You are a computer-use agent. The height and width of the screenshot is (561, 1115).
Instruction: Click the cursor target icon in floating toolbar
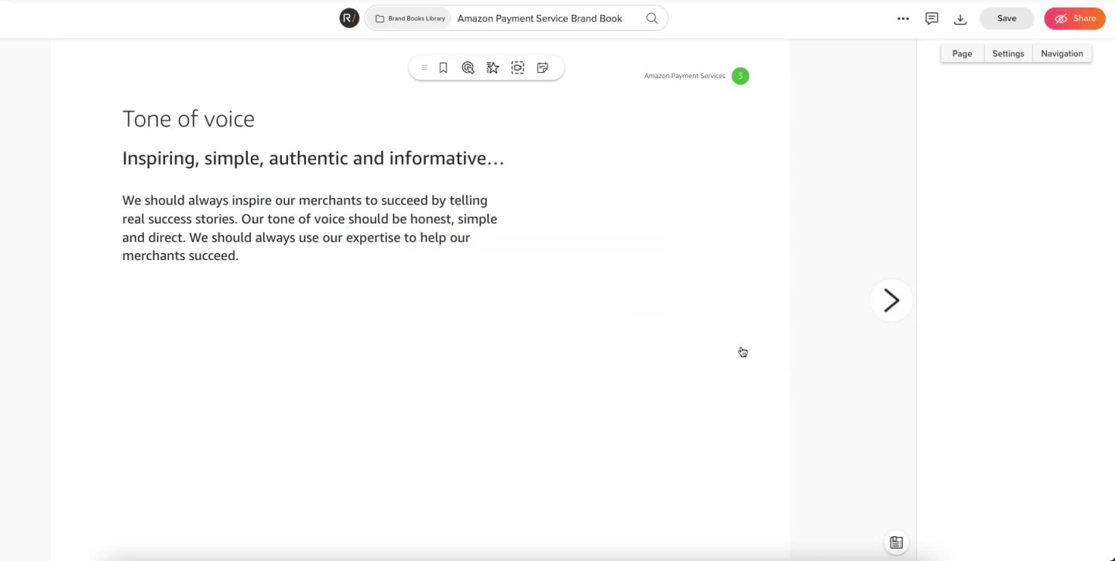click(468, 68)
